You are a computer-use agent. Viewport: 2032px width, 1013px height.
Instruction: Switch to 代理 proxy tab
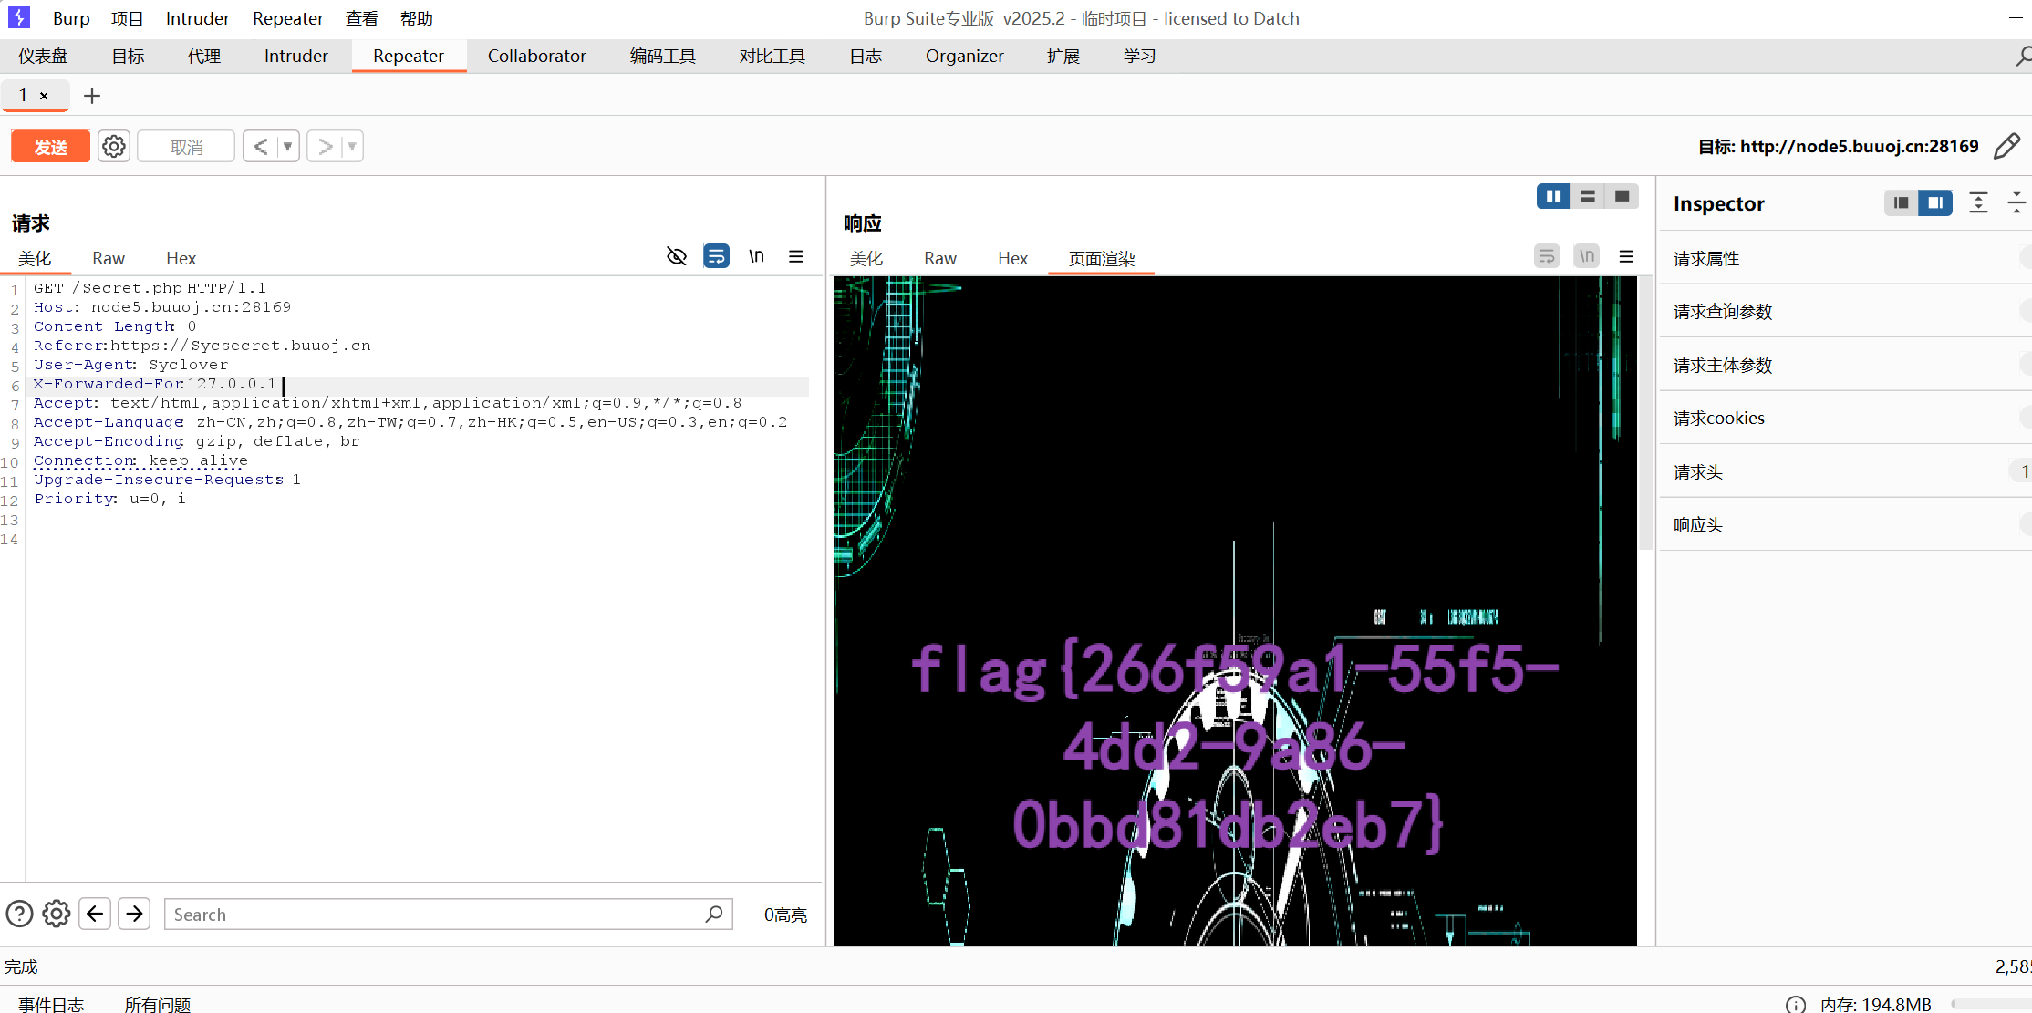(x=204, y=56)
